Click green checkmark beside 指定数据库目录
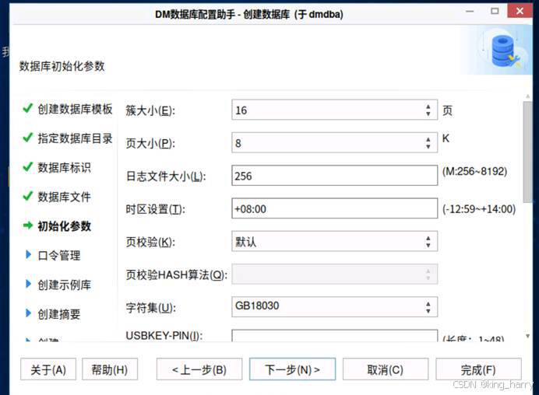The image size is (539, 395). pyautogui.click(x=28, y=138)
